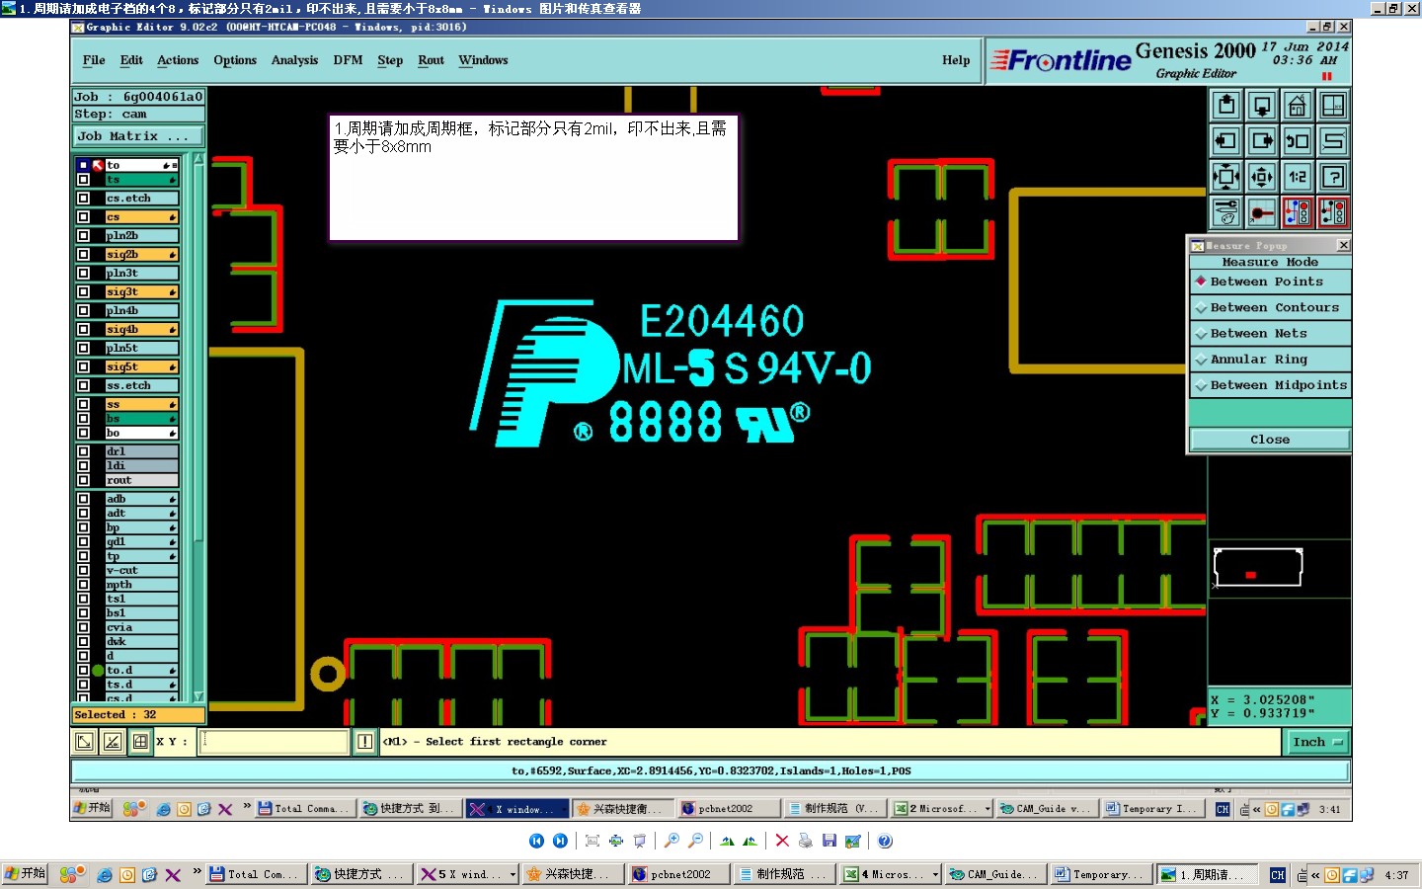Image resolution: width=1422 pixels, height=889 pixels.
Task: Select the Between Points measure mode
Action: (1270, 282)
